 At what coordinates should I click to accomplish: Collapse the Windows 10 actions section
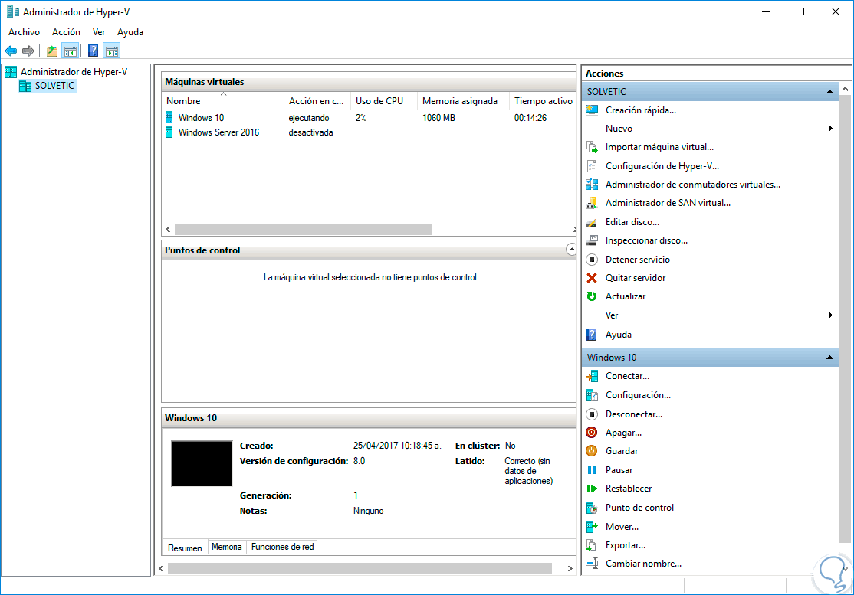(829, 358)
